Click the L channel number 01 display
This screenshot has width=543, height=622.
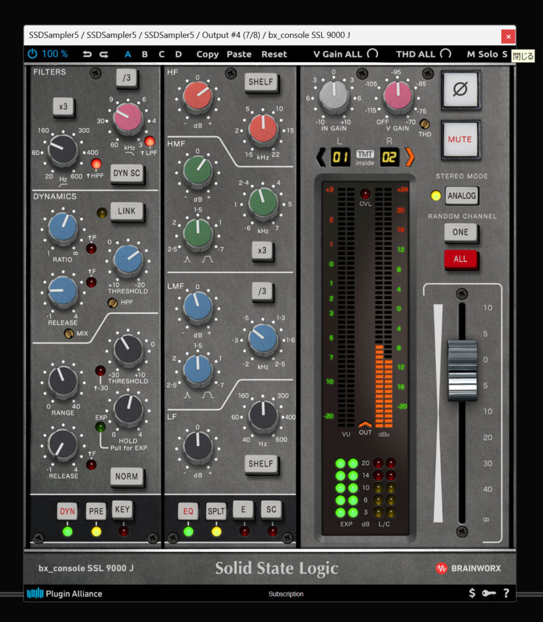tap(341, 157)
